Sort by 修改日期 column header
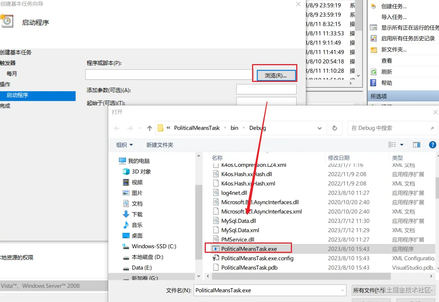This screenshot has width=439, height=302. (339, 158)
